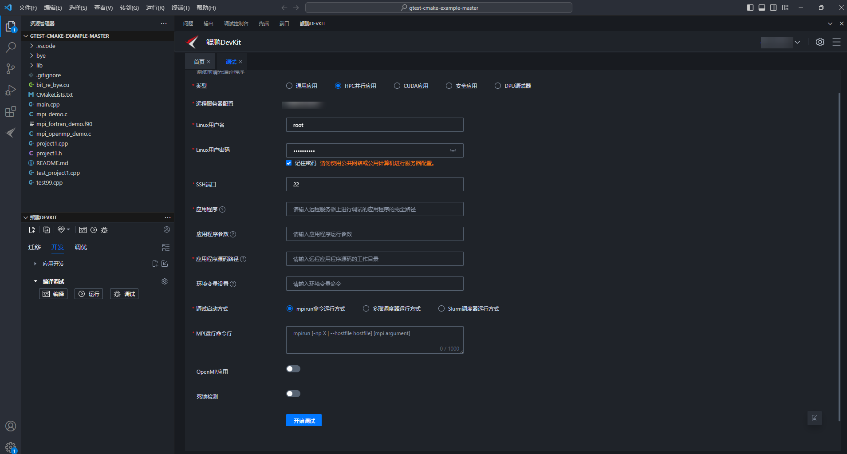Image resolution: width=847 pixels, height=454 pixels.
Task: Click new project icon in 应用开发 row
Action: pos(155,264)
